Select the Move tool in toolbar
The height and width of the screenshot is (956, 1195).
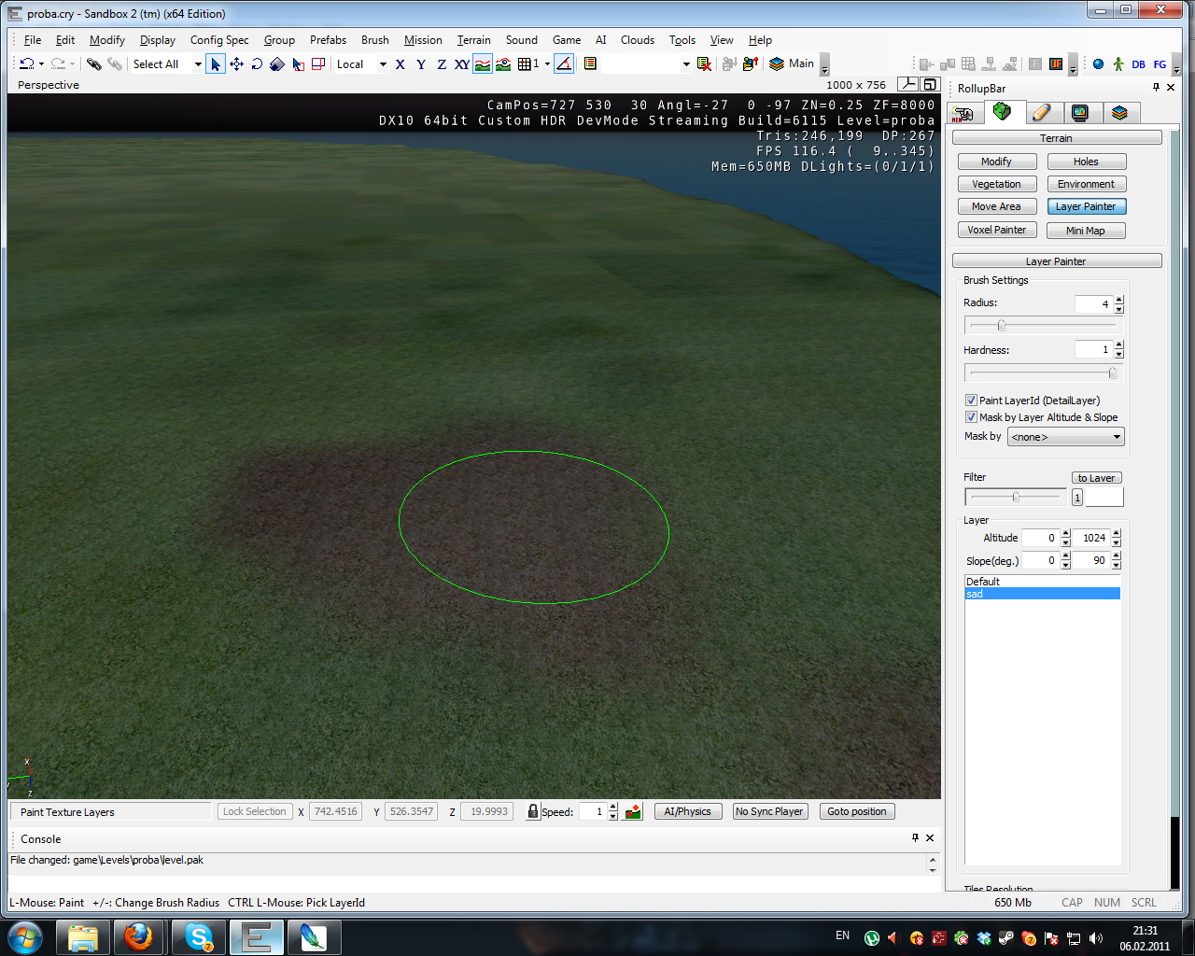click(x=236, y=64)
